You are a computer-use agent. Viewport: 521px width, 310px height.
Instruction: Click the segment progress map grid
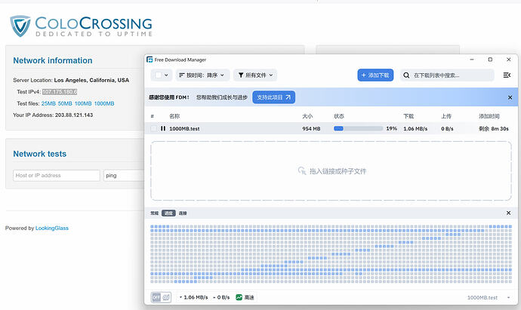tap(331, 254)
